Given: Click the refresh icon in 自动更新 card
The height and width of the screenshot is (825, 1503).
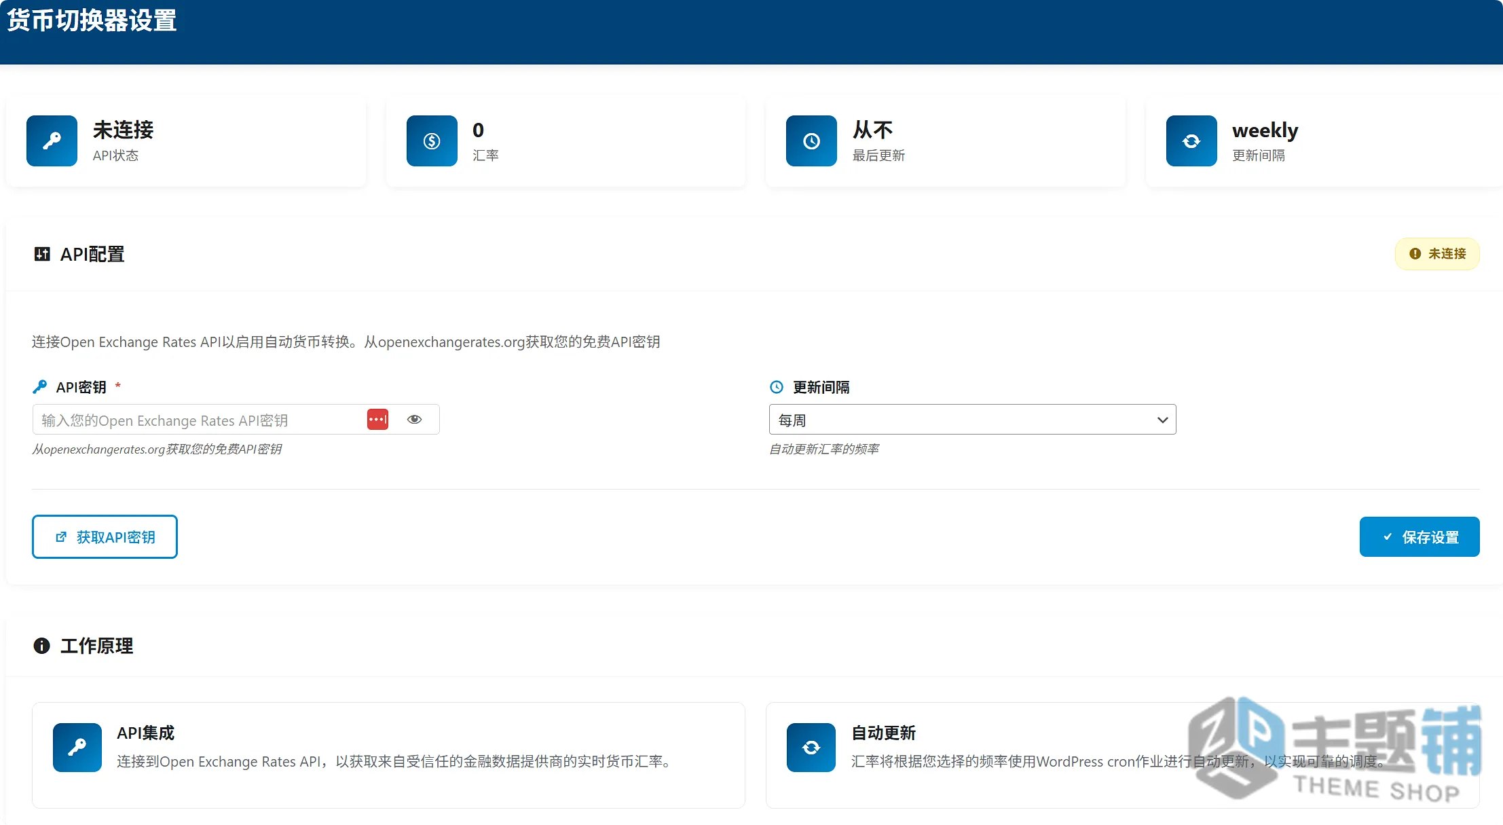Looking at the screenshot, I should 811,748.
